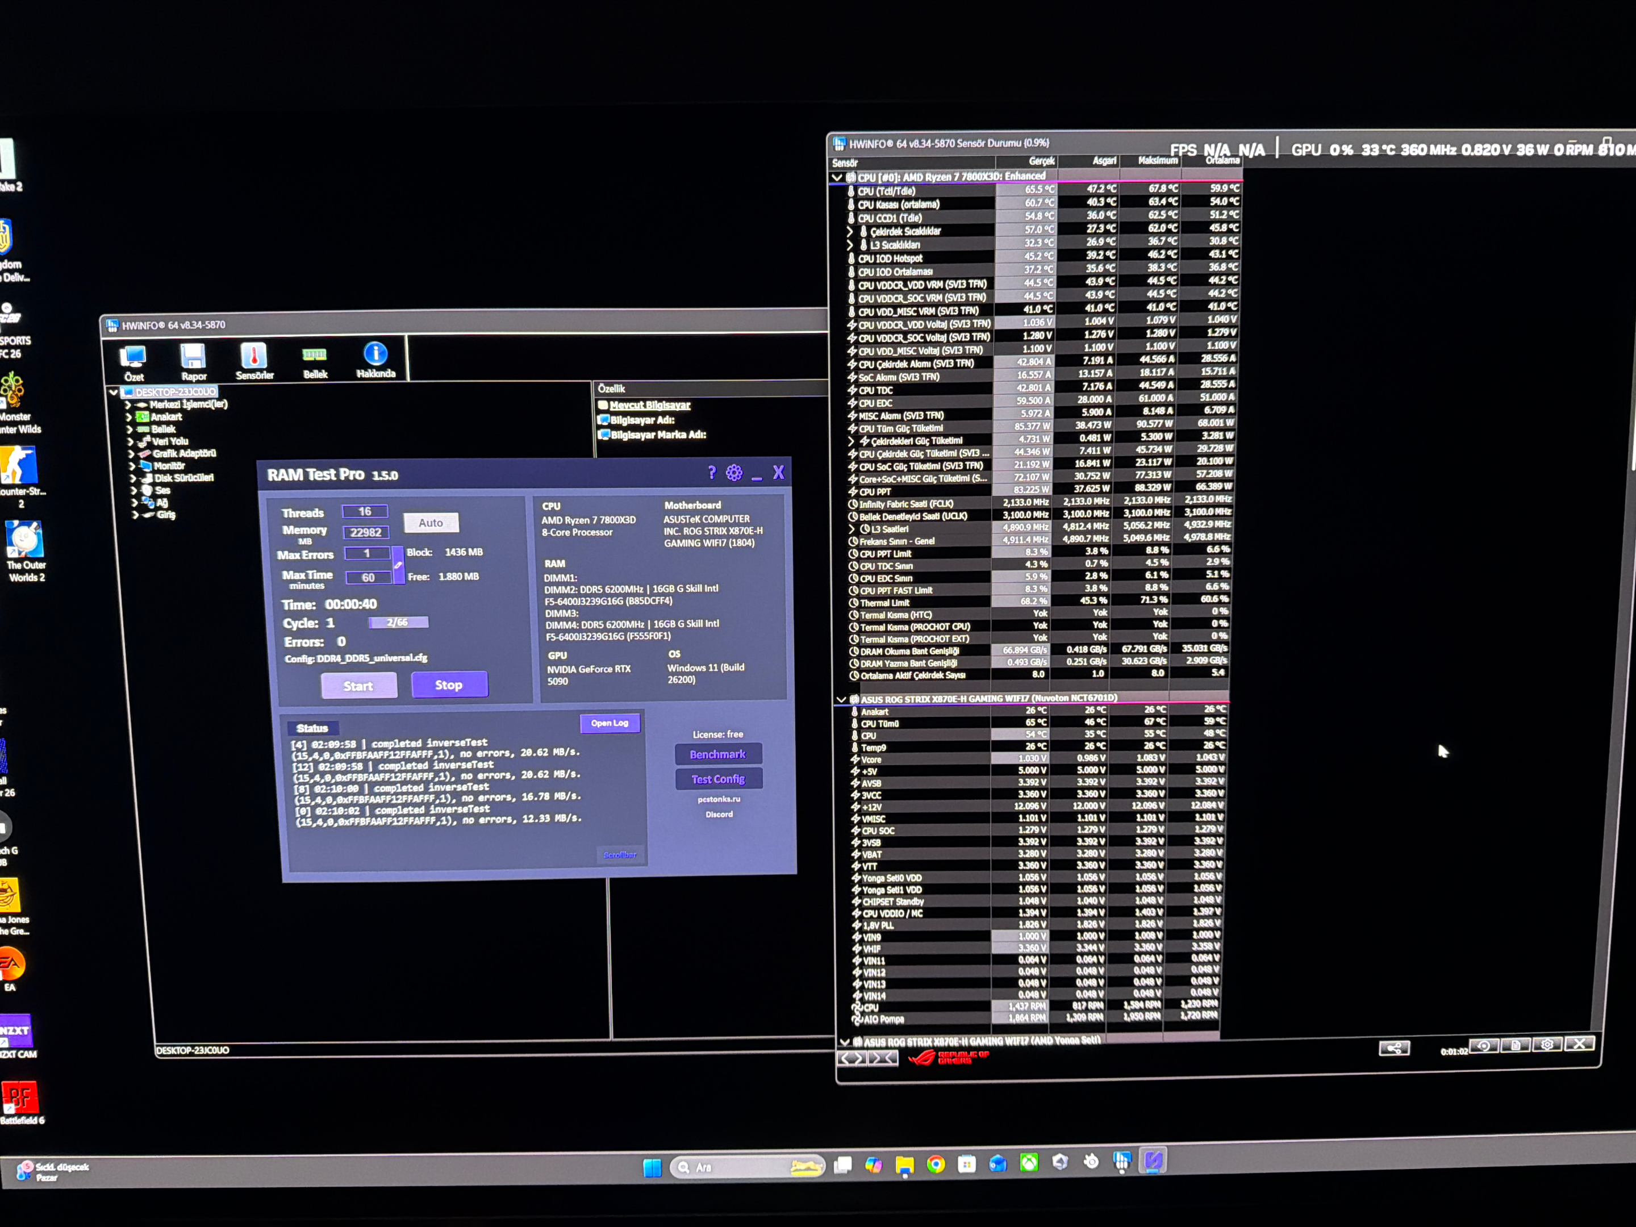
Task: Click the shrink columns arrows in sensor window
Action: coord(884,1058)
